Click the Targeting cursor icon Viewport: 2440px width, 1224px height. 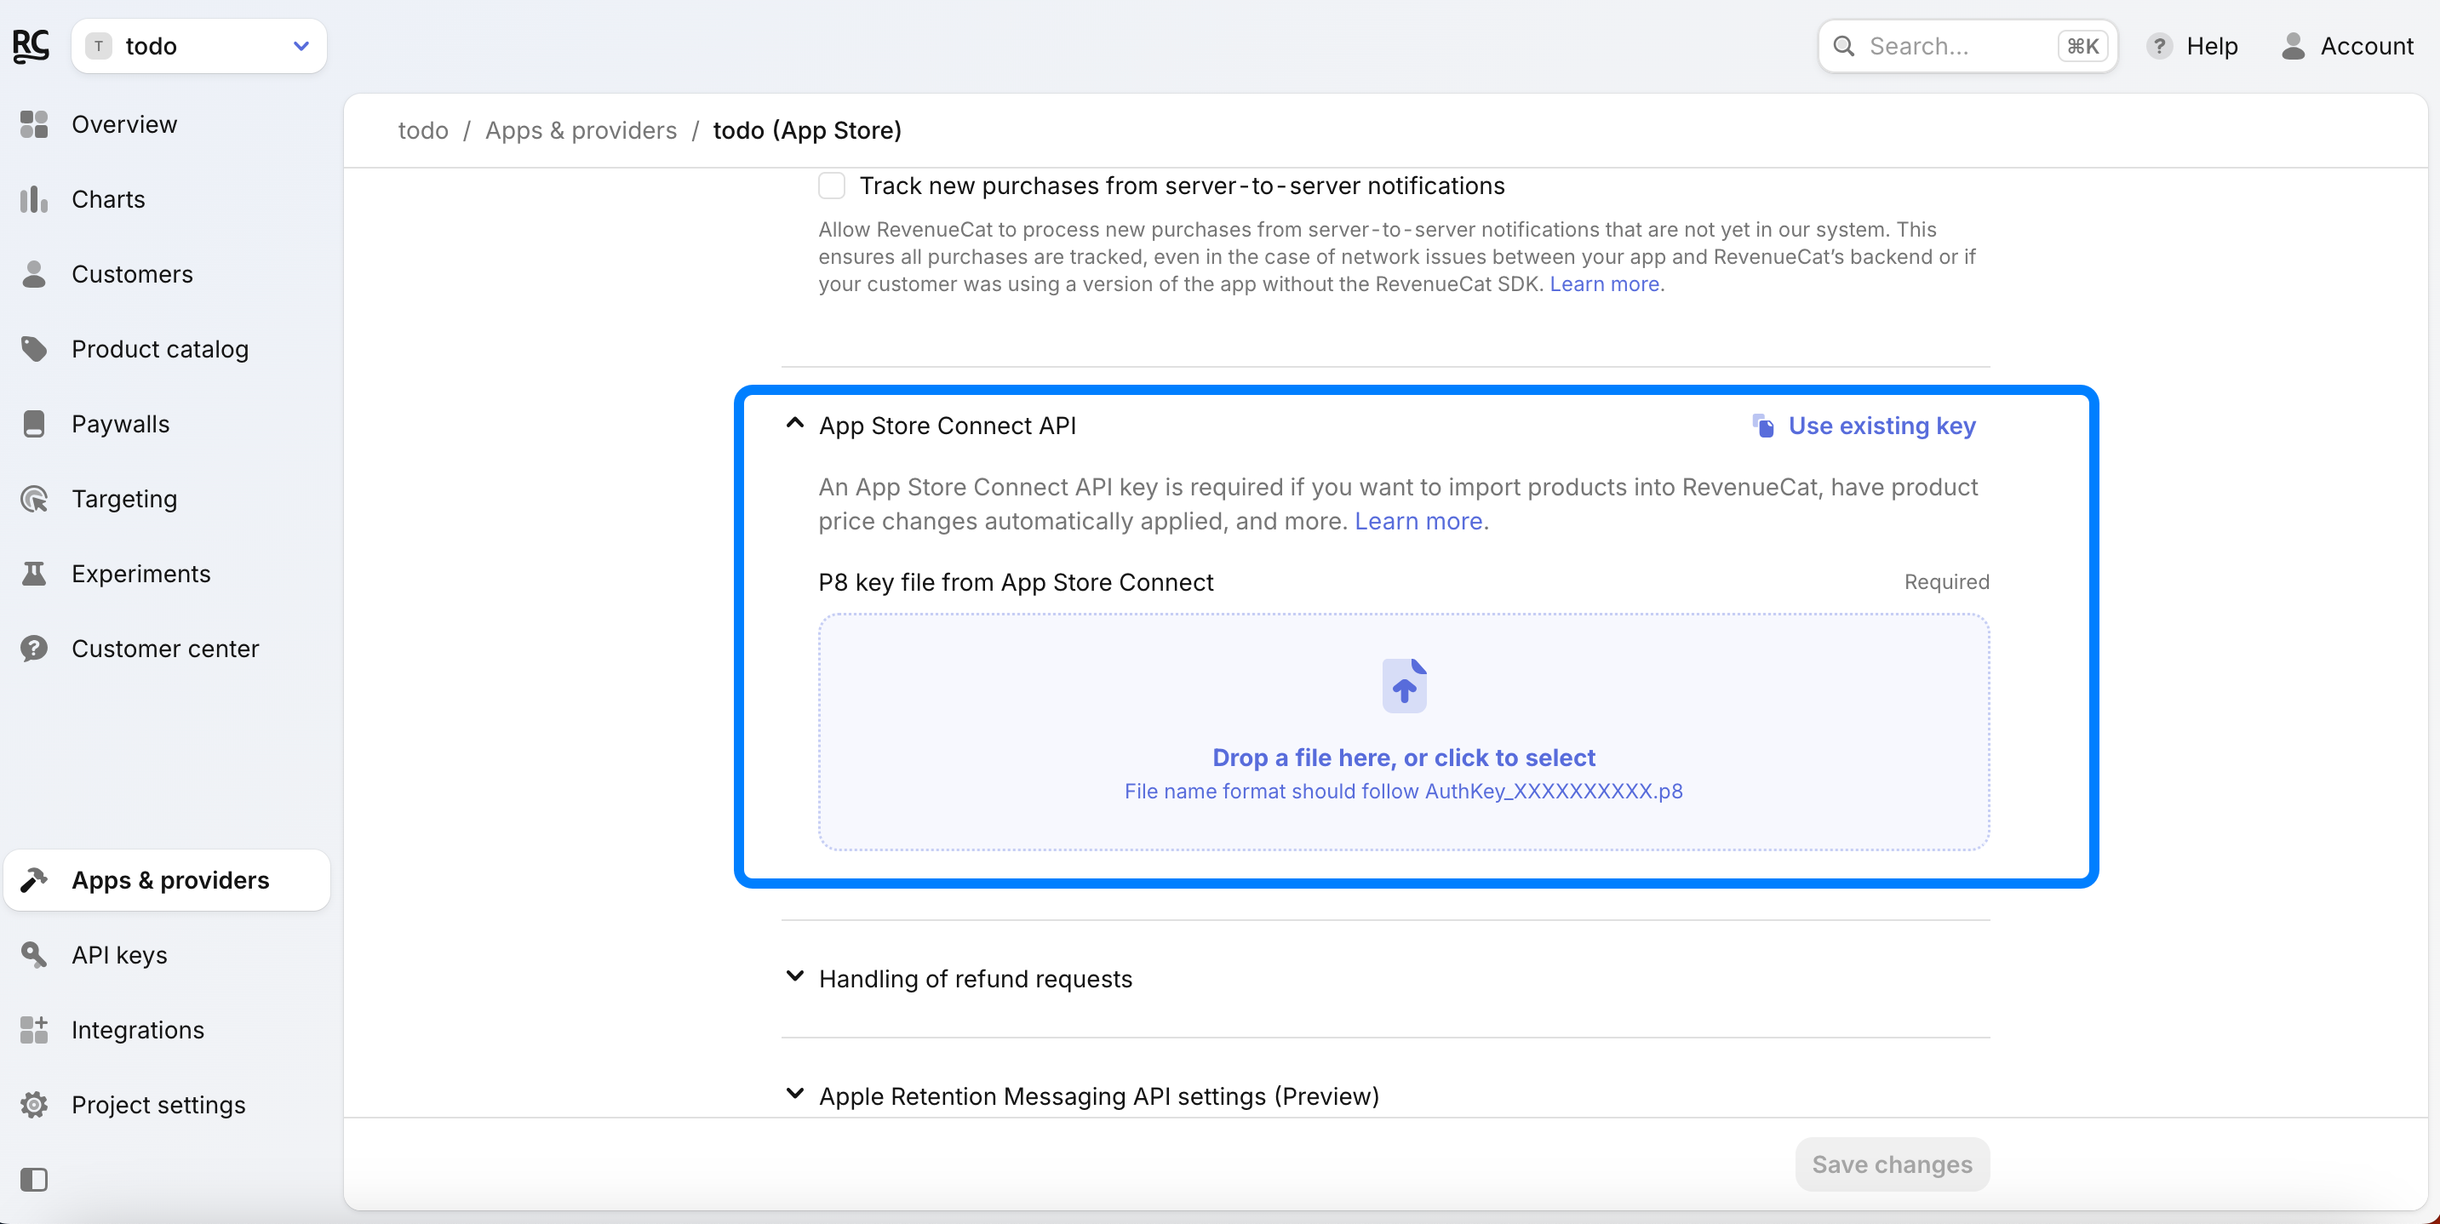coord(34,500)
